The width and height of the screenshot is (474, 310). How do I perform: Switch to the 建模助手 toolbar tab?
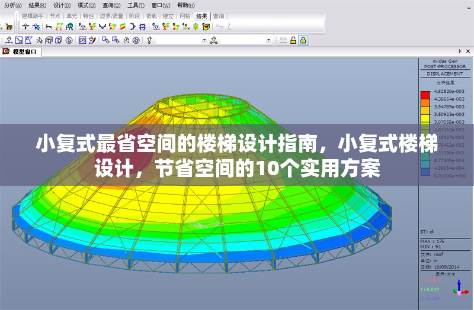(33, 16)
